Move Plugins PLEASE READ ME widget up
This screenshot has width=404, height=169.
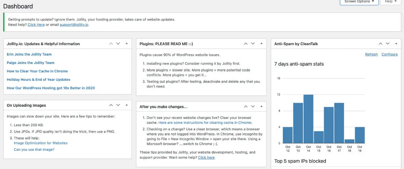point(246,44)
